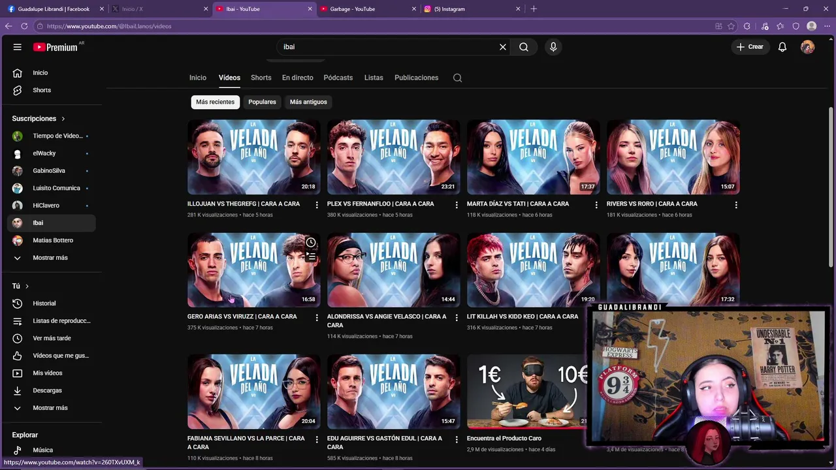Switch to the channel Inicio tab
836x470 pixels.
198,78
